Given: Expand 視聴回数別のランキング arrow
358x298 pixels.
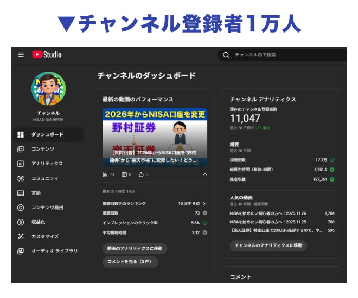Looking at the screenshot, I should pyautogui.click(x=204, y=204).
